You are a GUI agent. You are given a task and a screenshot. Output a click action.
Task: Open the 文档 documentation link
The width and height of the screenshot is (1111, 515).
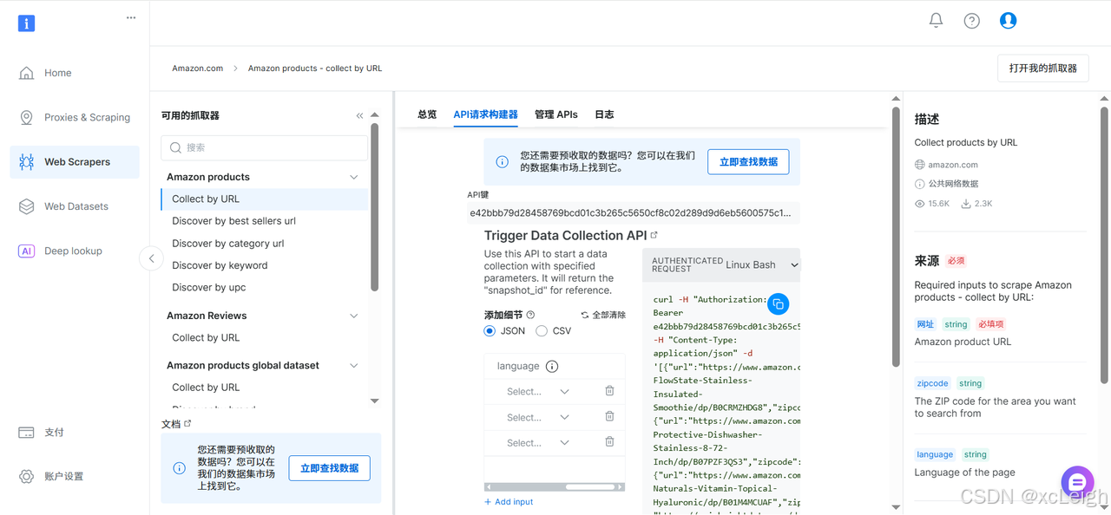[176, 424]
